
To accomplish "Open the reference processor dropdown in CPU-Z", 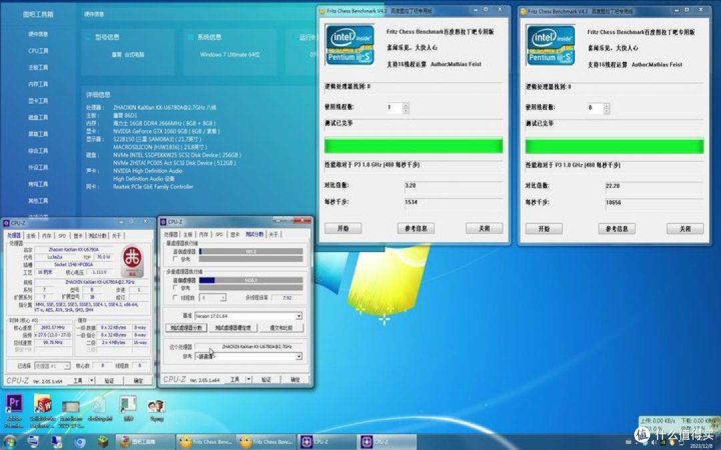I will 298,356.
